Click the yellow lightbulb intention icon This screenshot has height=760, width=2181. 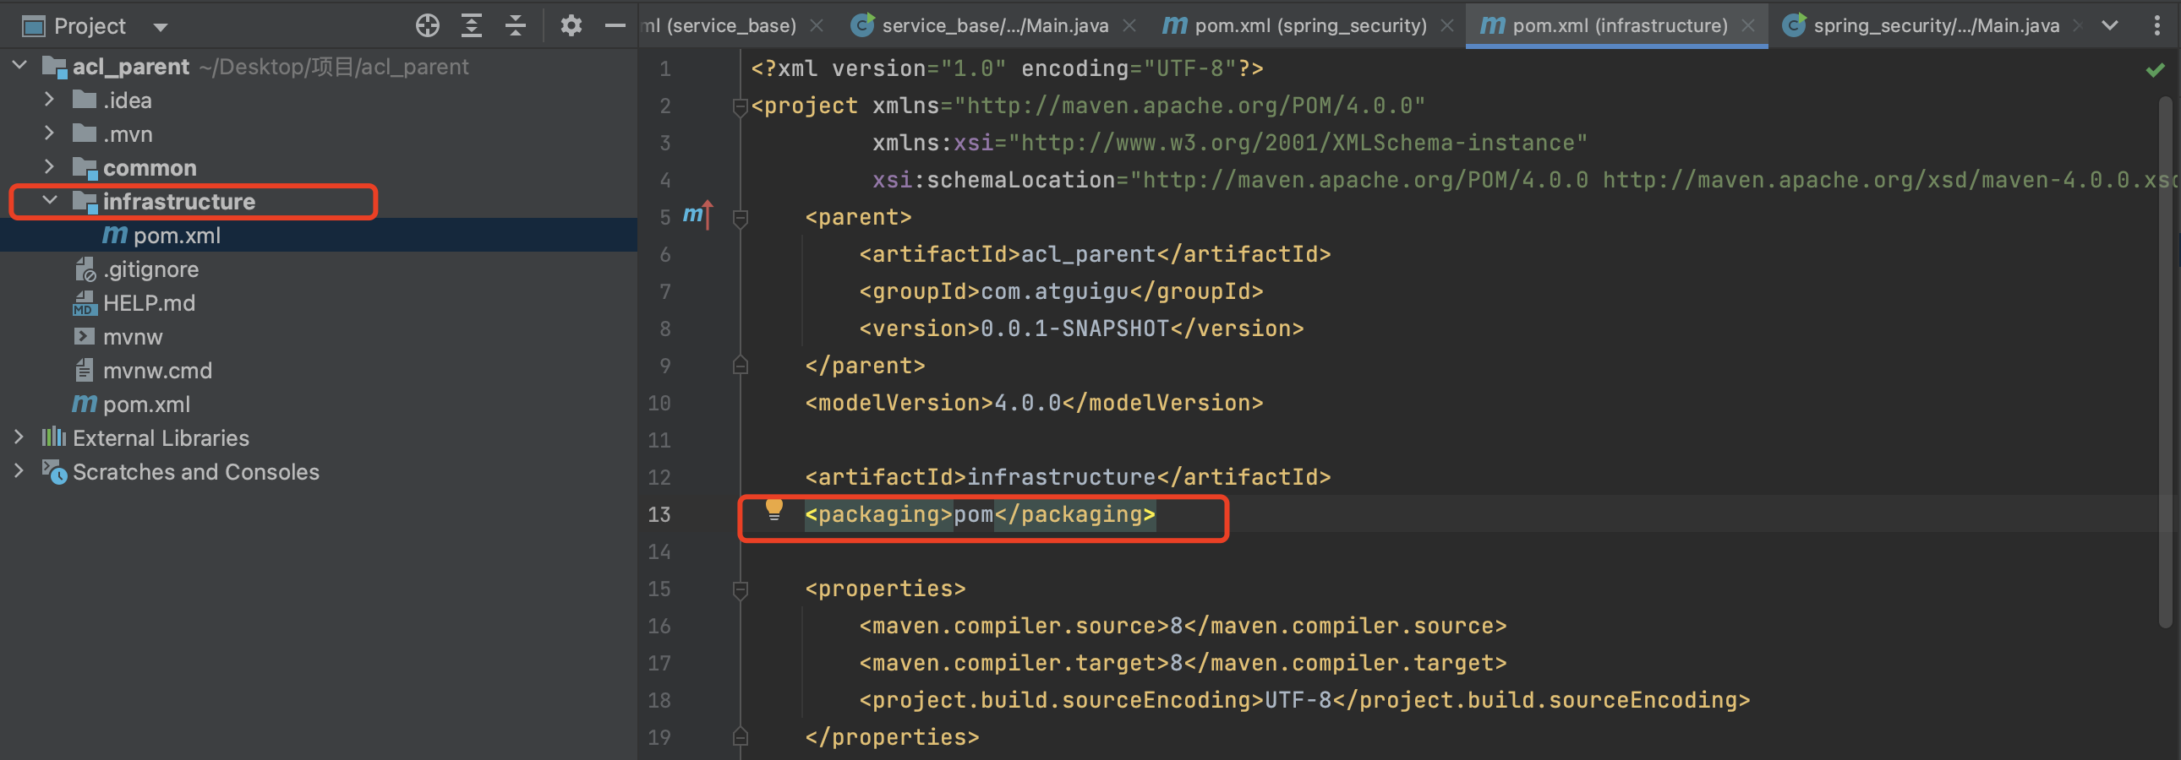tap(773, 509)
